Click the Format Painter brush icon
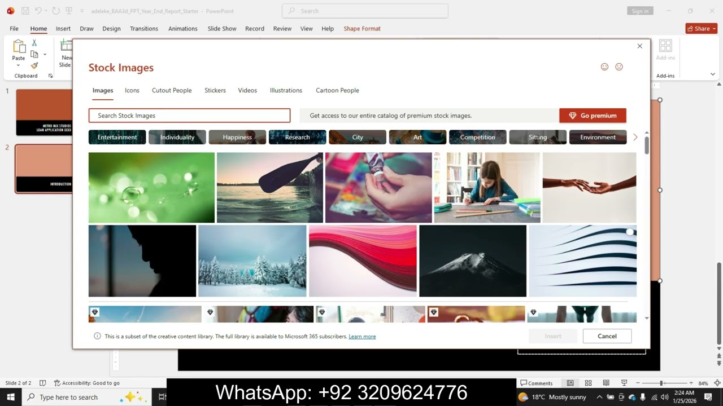This screenshot has height=406, width=723. (x=34, y=65)
